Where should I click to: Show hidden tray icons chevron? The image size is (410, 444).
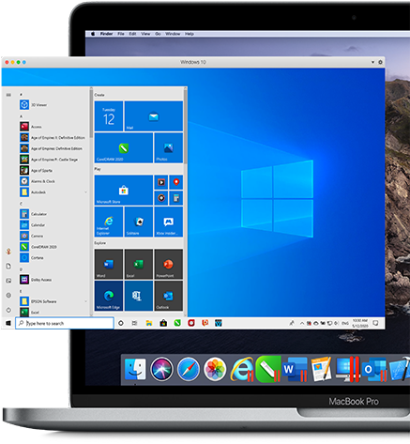coord(302,323)
